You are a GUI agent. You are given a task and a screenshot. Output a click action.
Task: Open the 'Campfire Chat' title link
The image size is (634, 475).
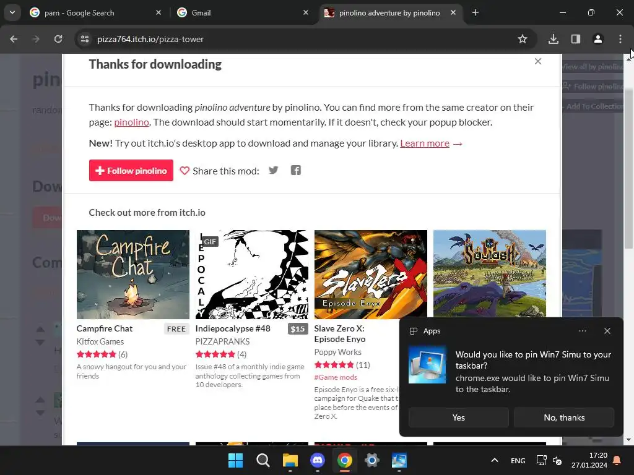point(104,328)
